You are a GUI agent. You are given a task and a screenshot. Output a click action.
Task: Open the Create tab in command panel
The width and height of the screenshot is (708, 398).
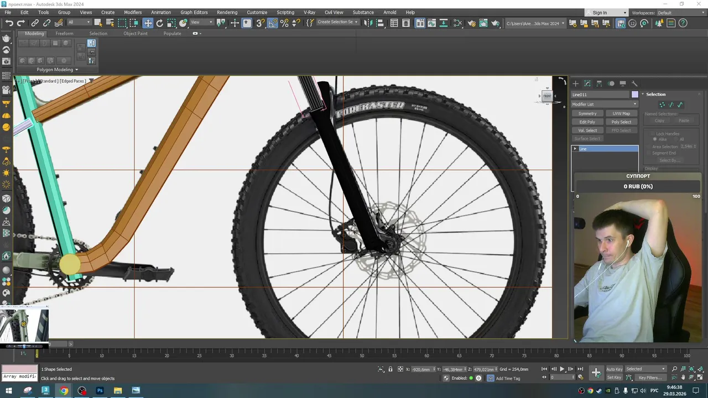(575, 83)
